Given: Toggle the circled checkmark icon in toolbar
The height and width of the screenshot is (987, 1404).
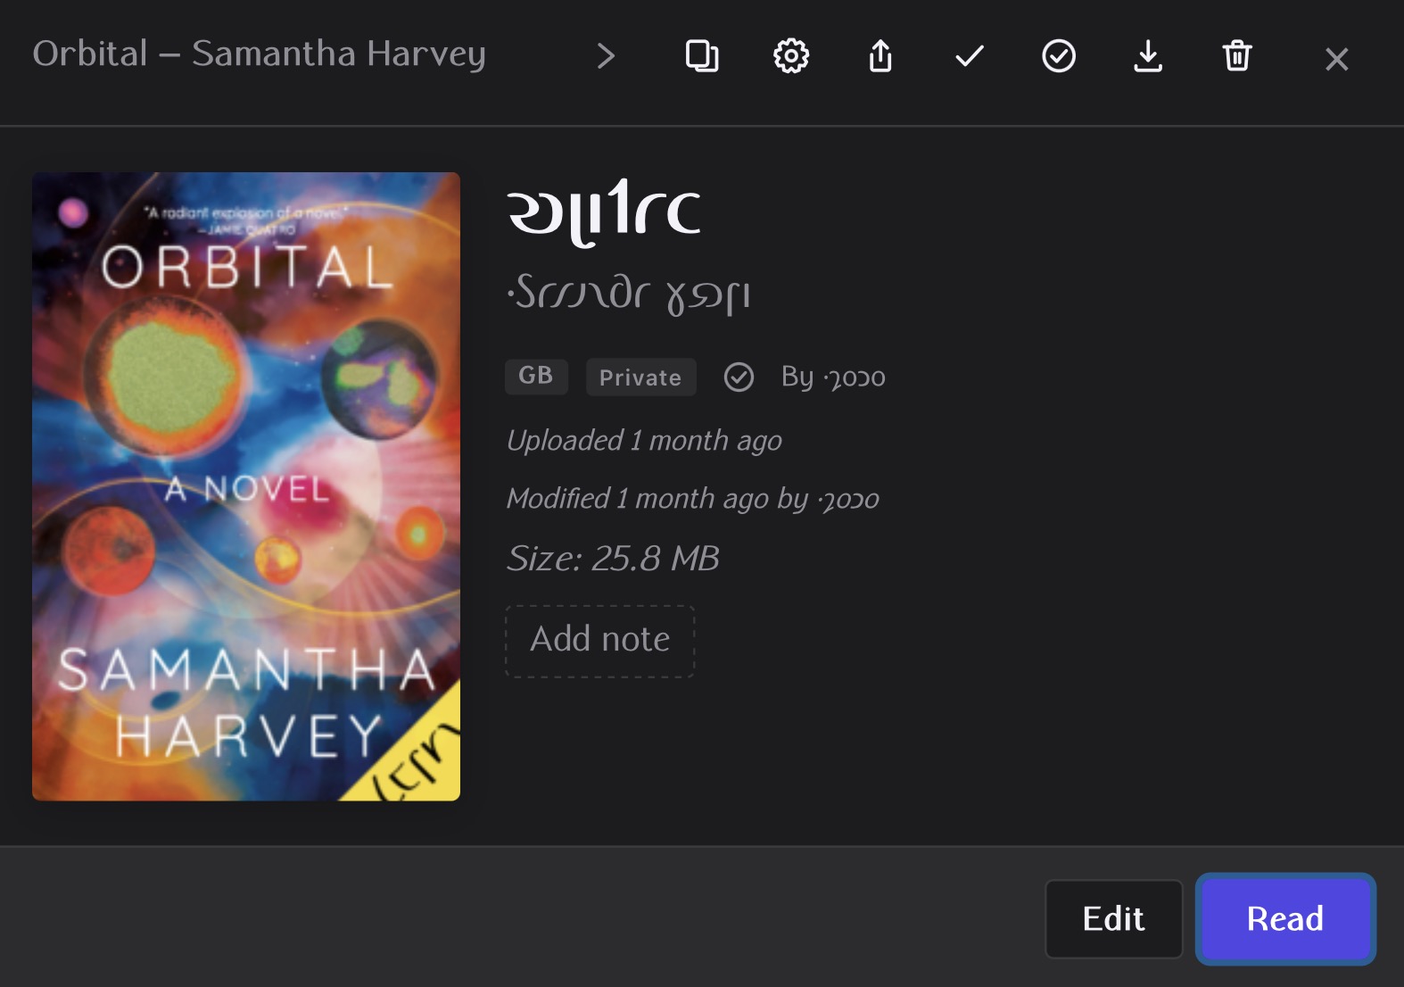Looking at the screenshot, I should tap(1059, 56).
